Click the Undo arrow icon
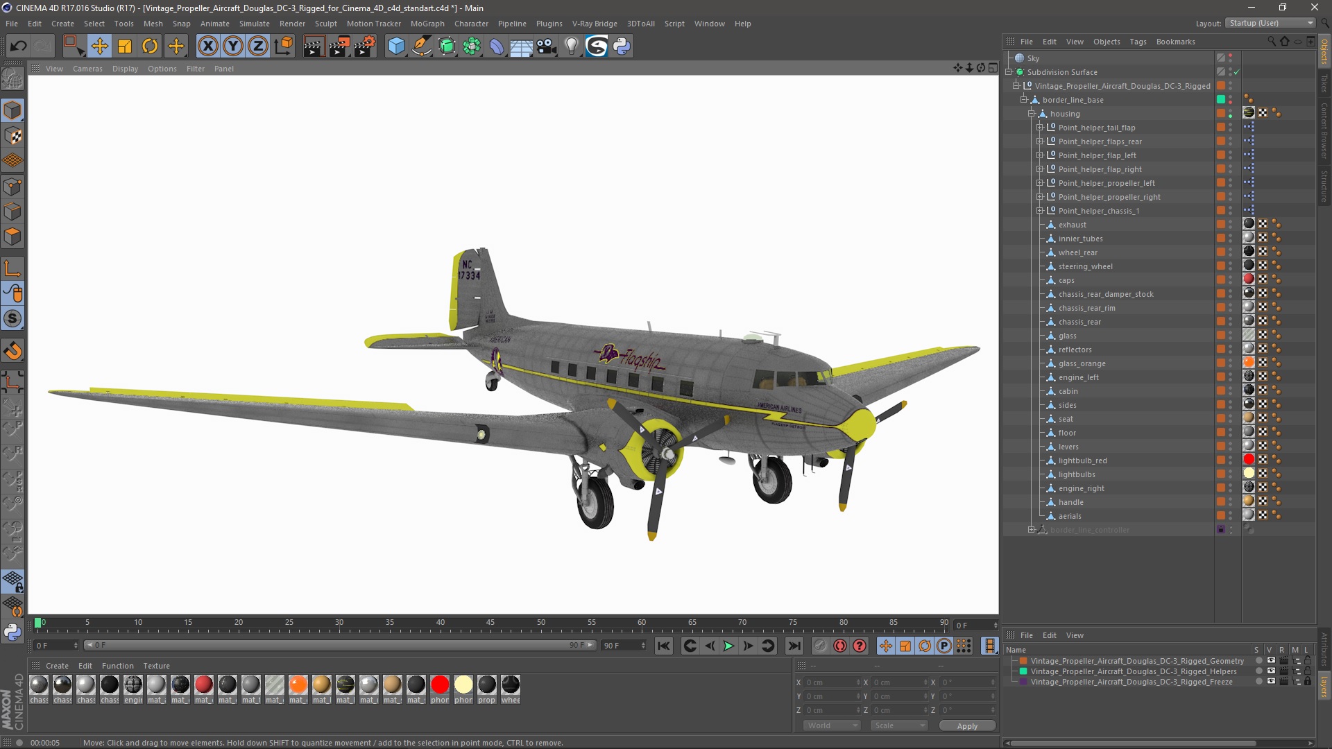 pos(19,46)
